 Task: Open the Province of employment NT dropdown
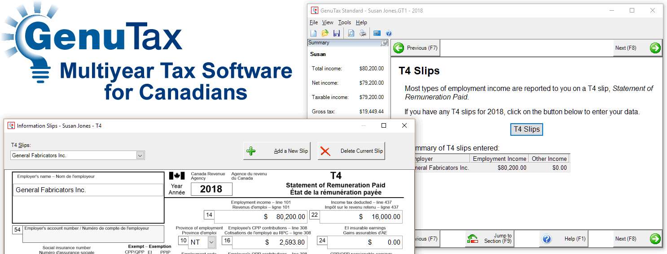[x=212, y=242]
